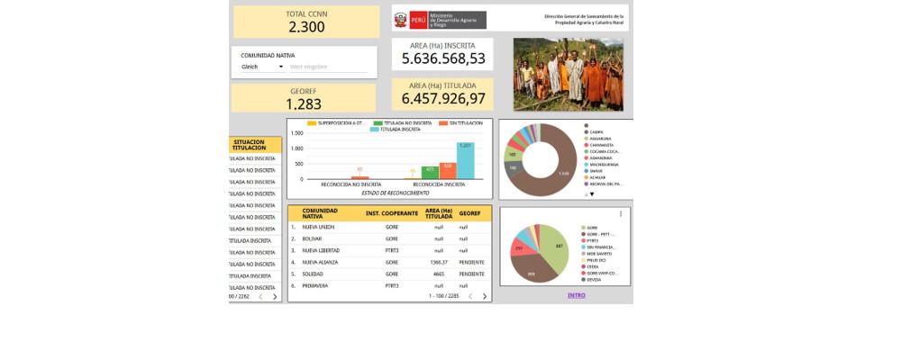Previous page in Situacion Titulacion table
The height and width of the screenshot is (360, 901).
point(260,297)
